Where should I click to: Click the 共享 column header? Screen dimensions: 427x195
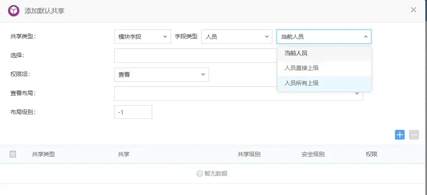pos(124,155)
